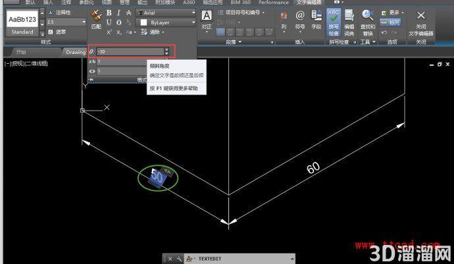Pin the Format (格式) panel open
The width and height of the screenshot is (454, 264).
(91, 80)
